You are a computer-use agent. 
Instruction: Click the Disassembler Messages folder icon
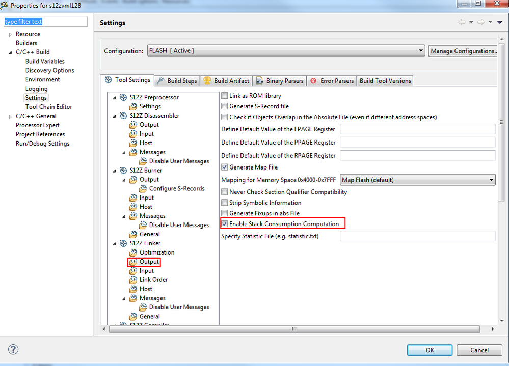click(x=133, y=152)
